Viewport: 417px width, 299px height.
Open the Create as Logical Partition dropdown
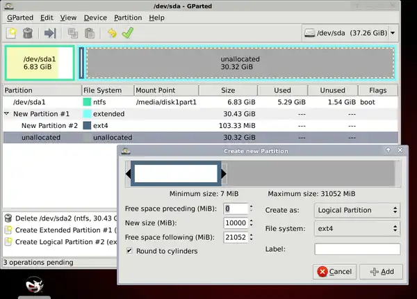coord(357,210)
